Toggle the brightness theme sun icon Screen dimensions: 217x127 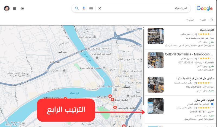click(22, 8)
